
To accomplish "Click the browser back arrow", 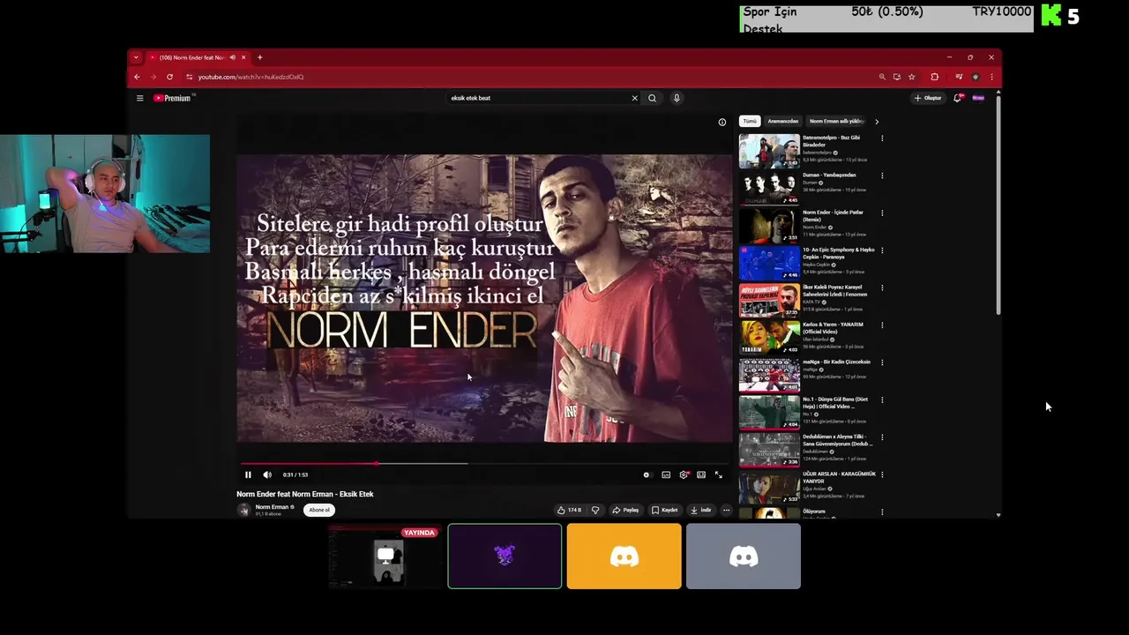I will click(137, 77).
